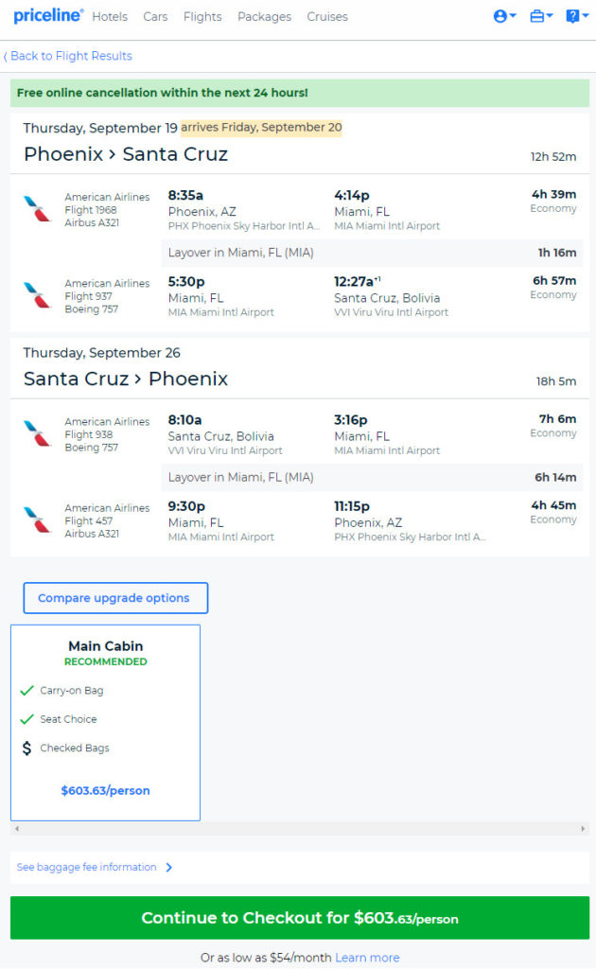Continue to Checkout for $603.63/person

click(300, 918)
